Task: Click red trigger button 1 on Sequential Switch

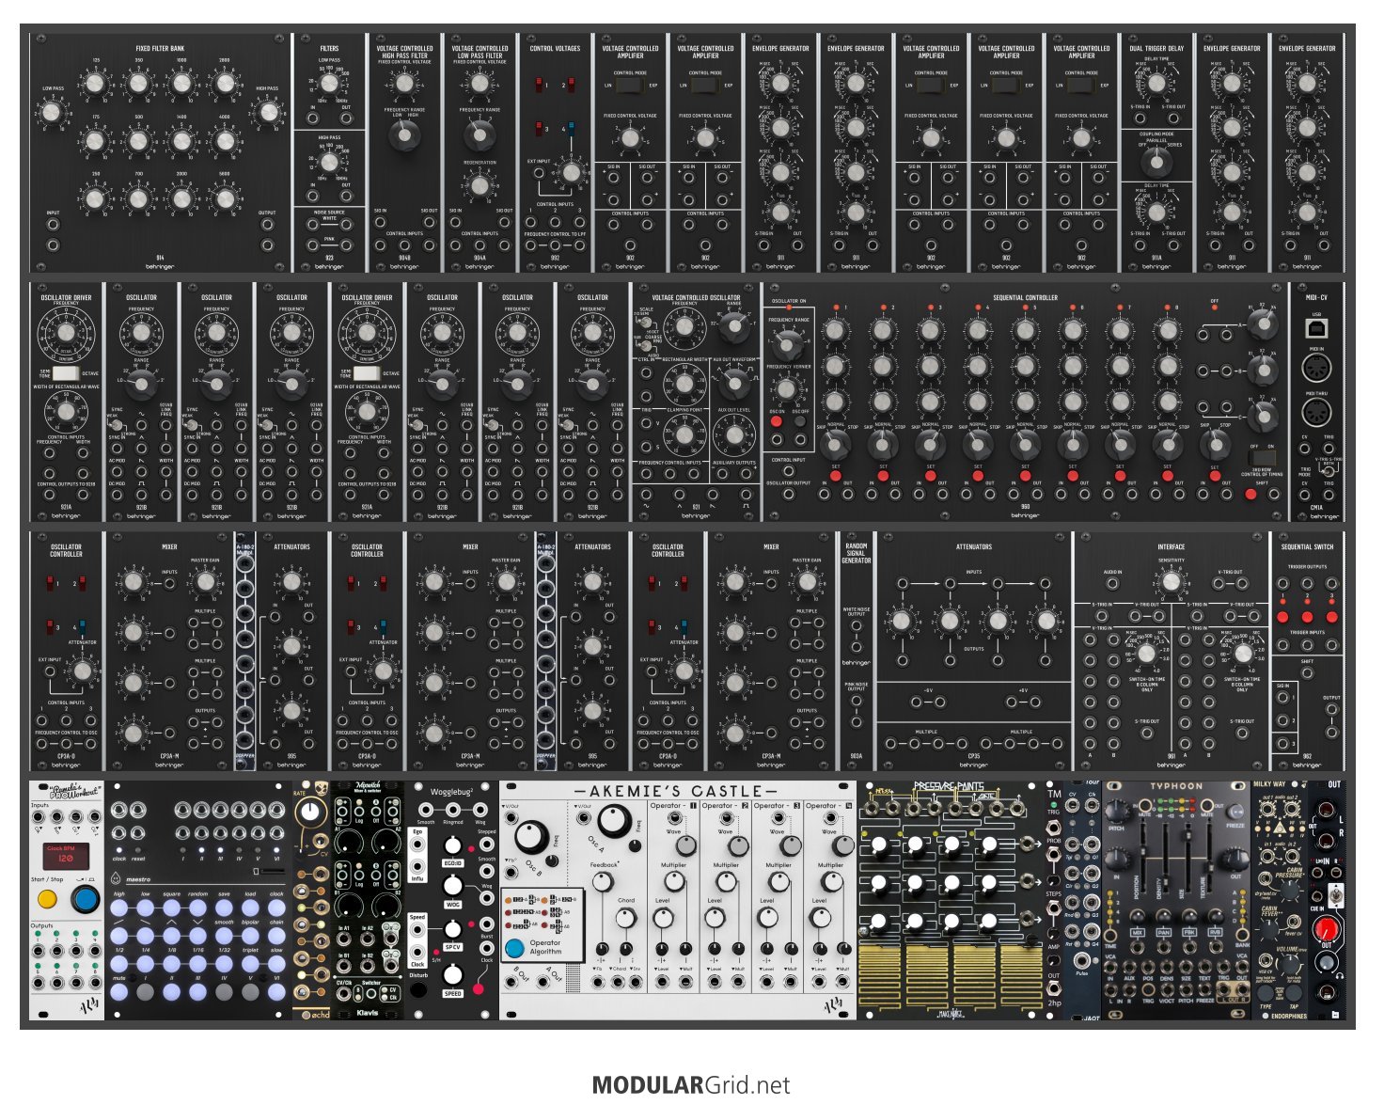Action: (x=1282, y=617)
